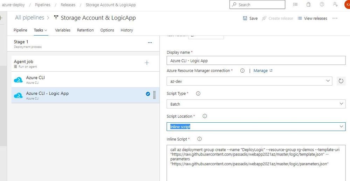Refresh the Azure Resource Manager connection list
This screenshot has height=181, width=350.
[341, 81]
